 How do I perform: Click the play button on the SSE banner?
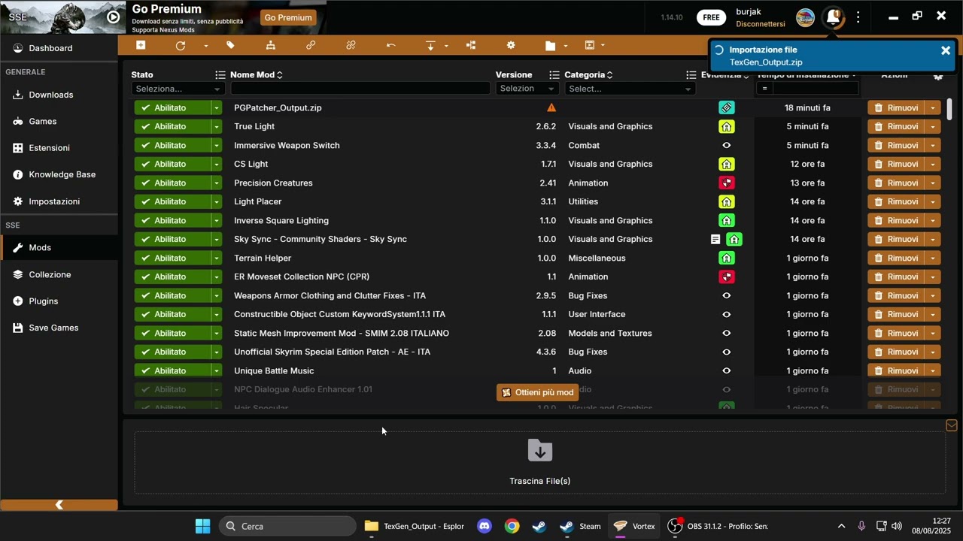pyautogui.click(x=113, y=17)
